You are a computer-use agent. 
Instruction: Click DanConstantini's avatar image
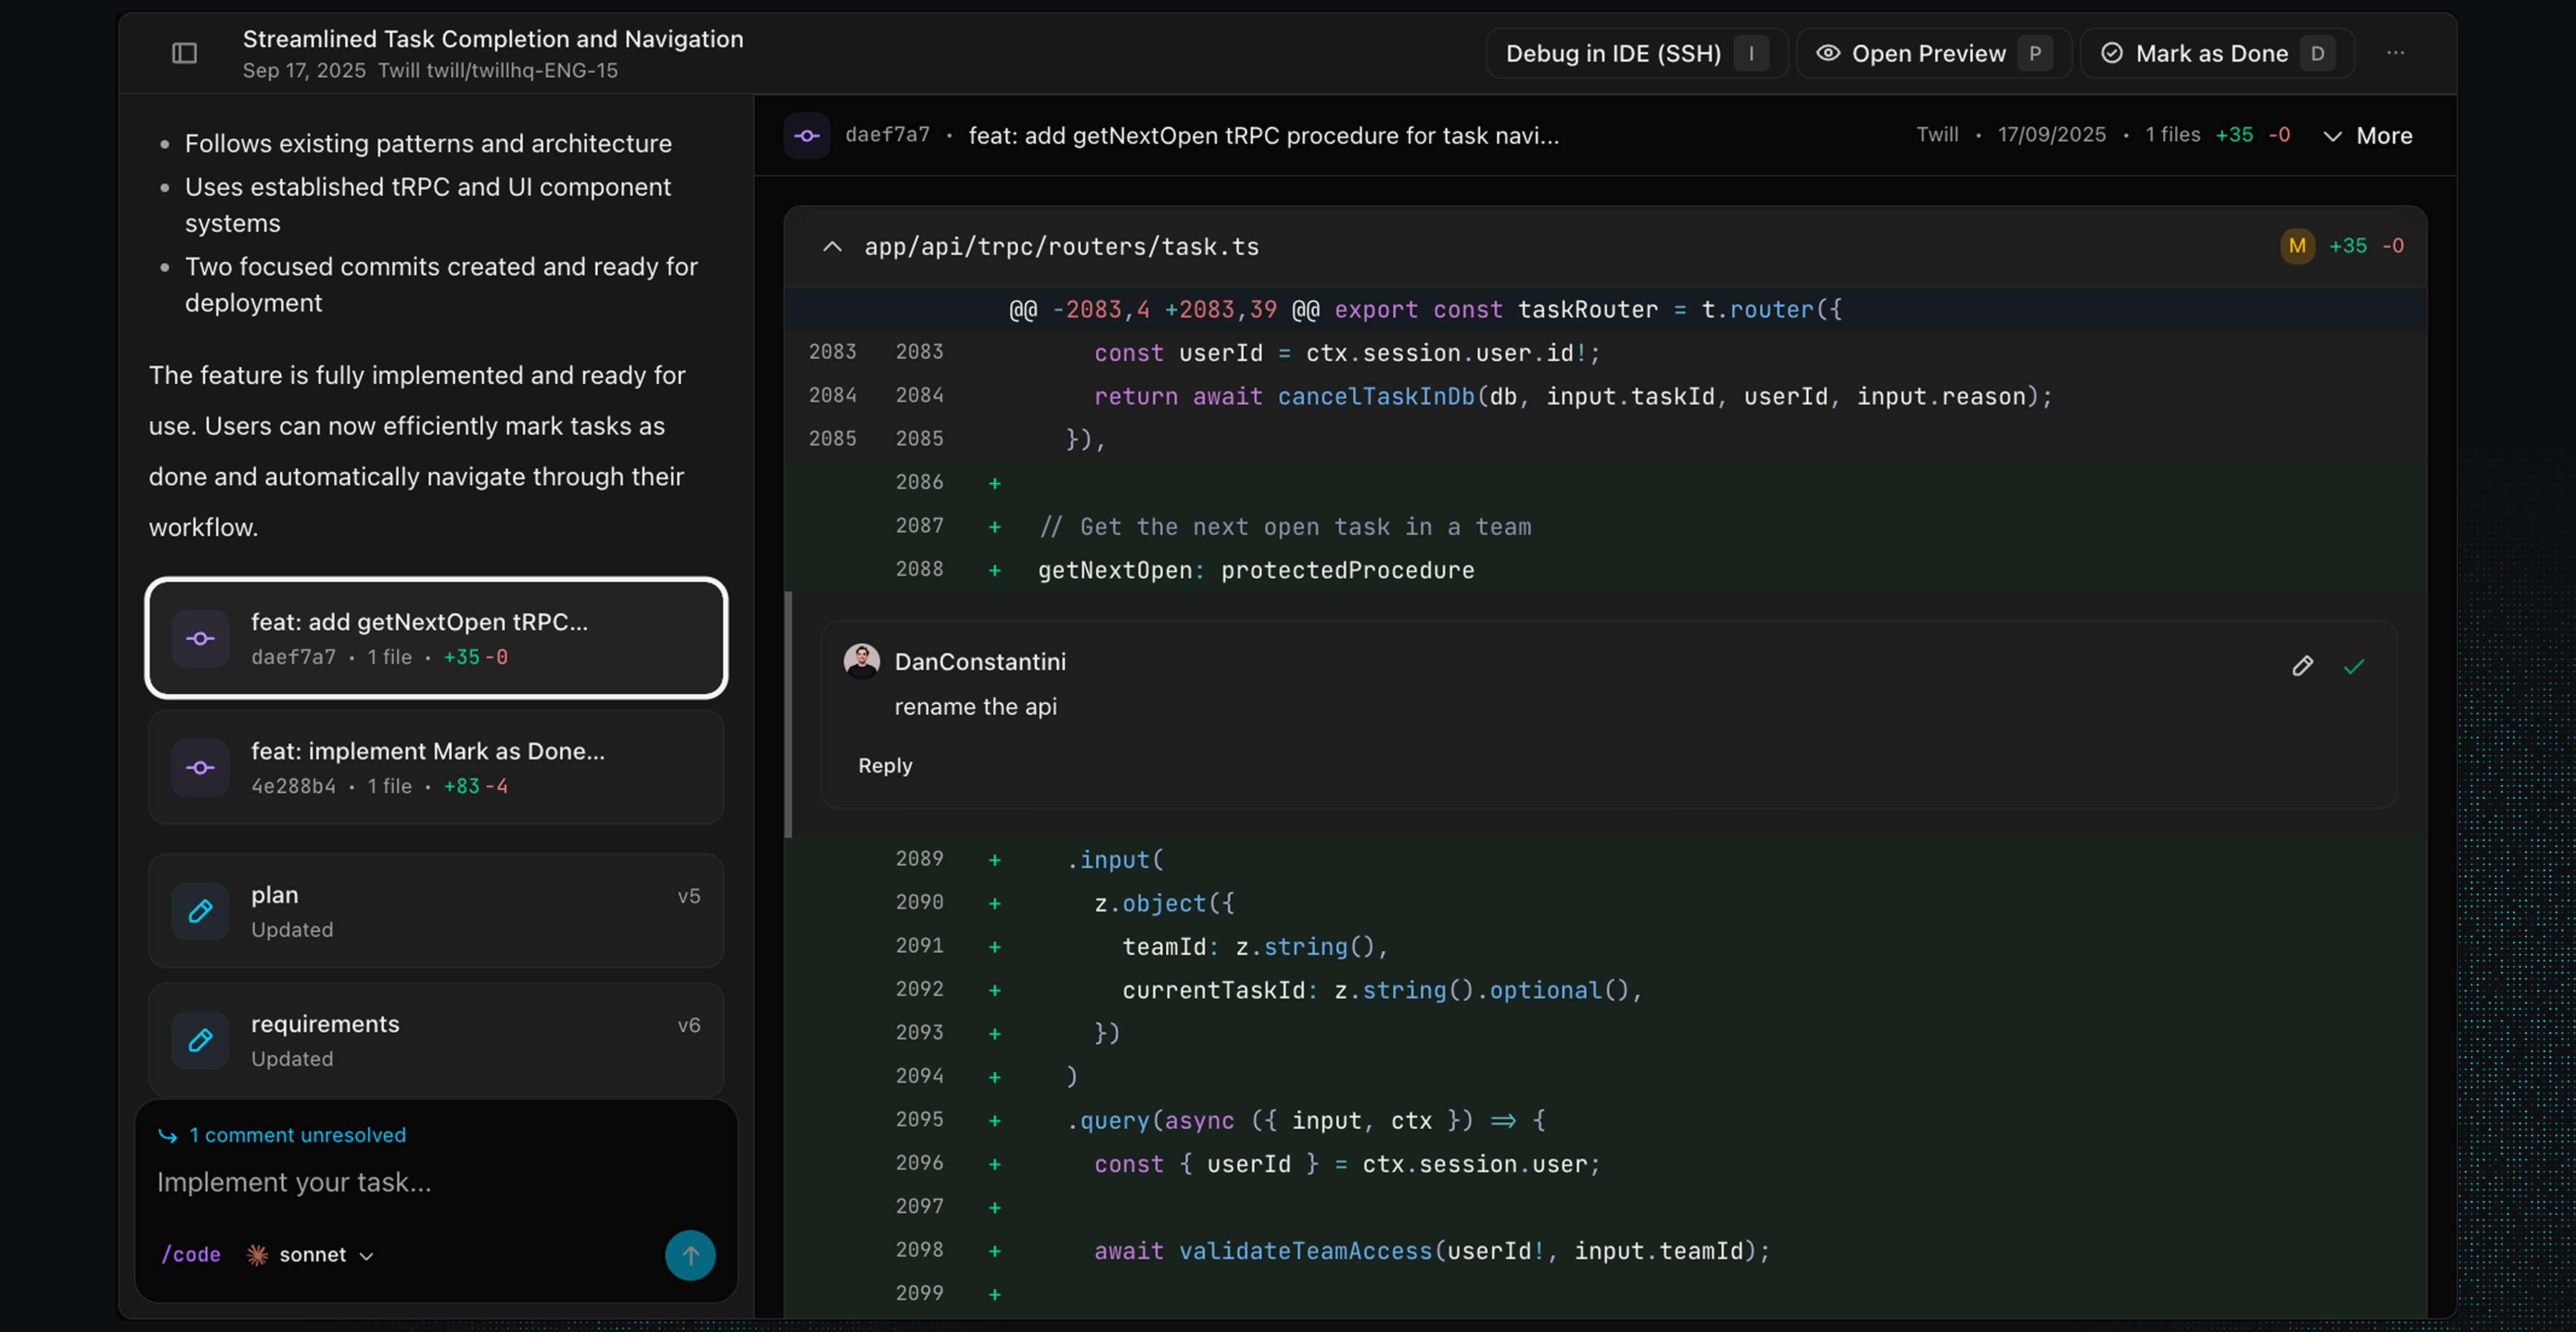coord(861,661)
